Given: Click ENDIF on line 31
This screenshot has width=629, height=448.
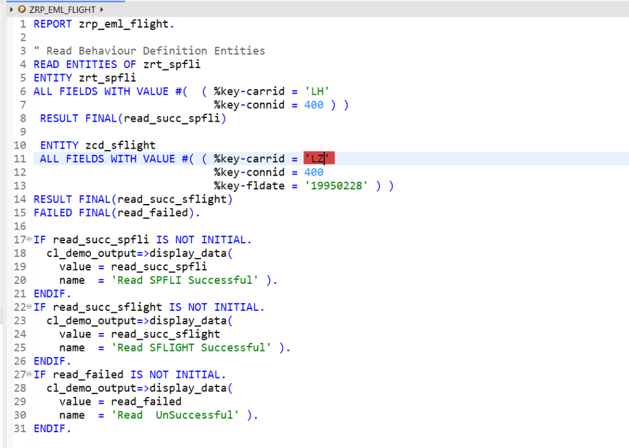Looking at the screenshot, I should coord(50,429).
